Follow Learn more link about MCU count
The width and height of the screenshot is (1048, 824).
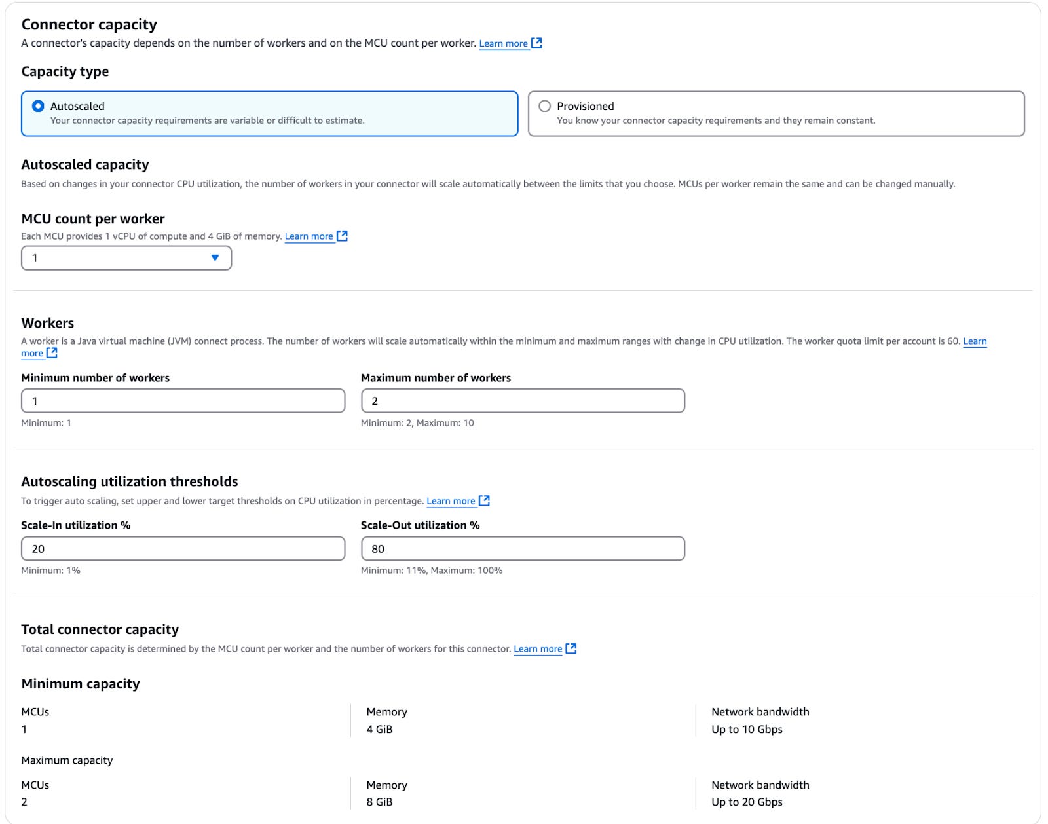pyautogui.click(x=309, y=236)
